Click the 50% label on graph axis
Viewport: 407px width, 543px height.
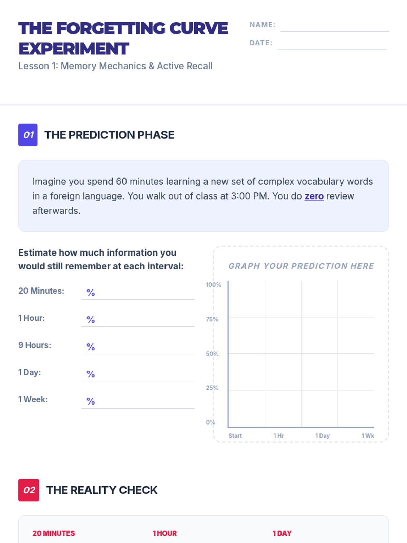pyautogui.click(x=212, y=354)
